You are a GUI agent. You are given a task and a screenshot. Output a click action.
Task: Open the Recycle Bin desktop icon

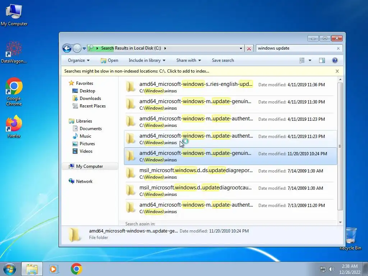point(350,239)
